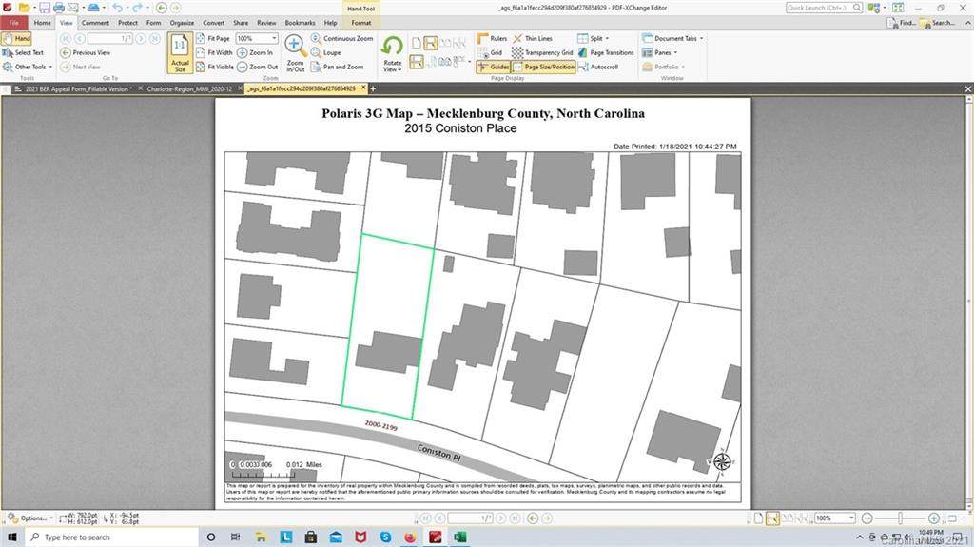Switch to the Charlotte-Region_MMI_2020-12 document tab
The width and height of the screenshot is (974, 547).
[x=189, y=88]
